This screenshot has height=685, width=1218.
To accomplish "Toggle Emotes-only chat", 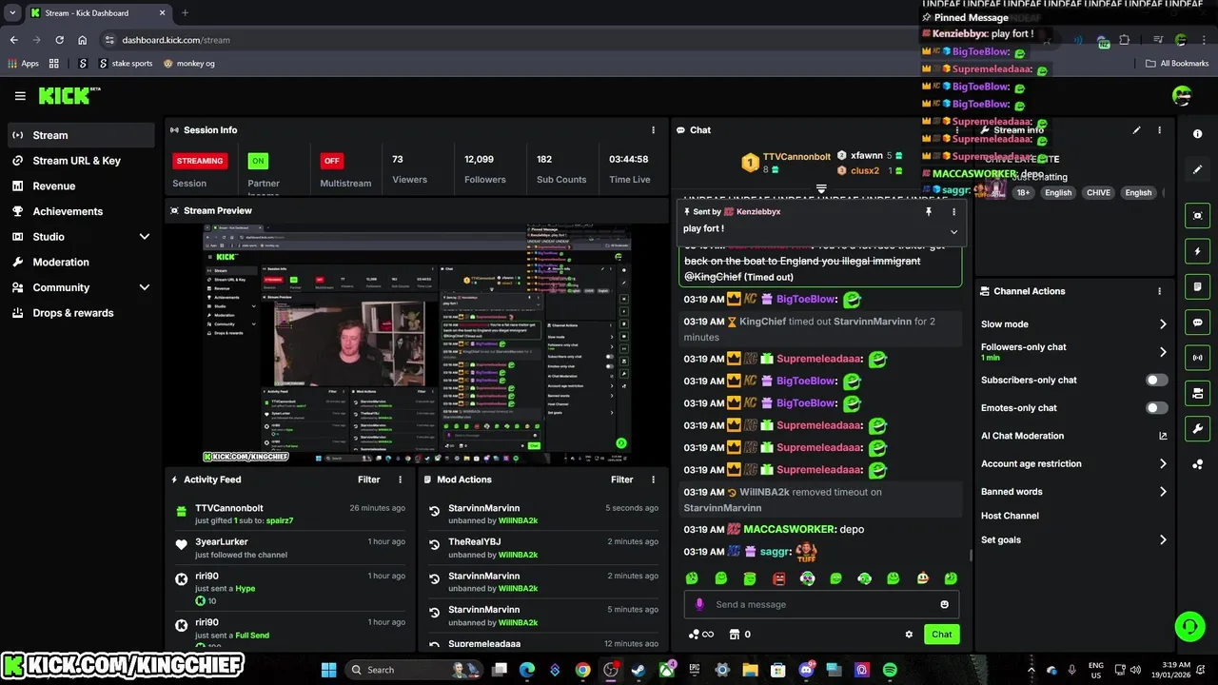I will (x=1156, y=408).
